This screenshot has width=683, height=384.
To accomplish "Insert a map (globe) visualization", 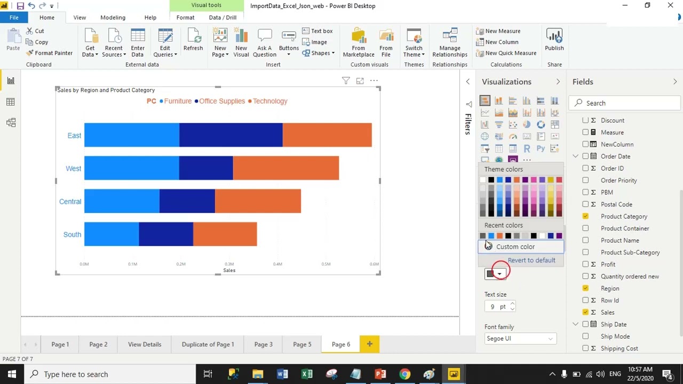I will pos(485,137).
